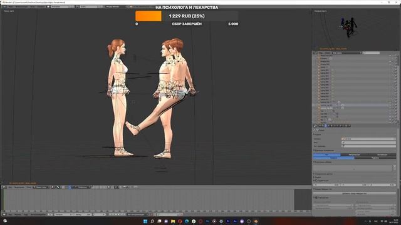Open the 'Кадр' menu in timeline header
This screenshot has height=225, width=401.
(26, 214)
